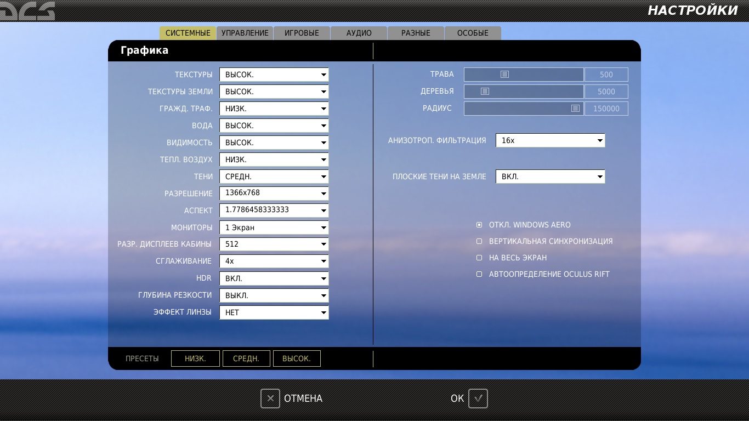Open the ГЛУБИНА РЕЗКОСТИ dropdown

pos(274,295)
